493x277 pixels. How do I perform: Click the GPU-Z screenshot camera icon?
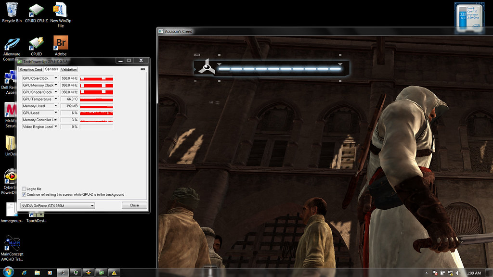(143, 69)
